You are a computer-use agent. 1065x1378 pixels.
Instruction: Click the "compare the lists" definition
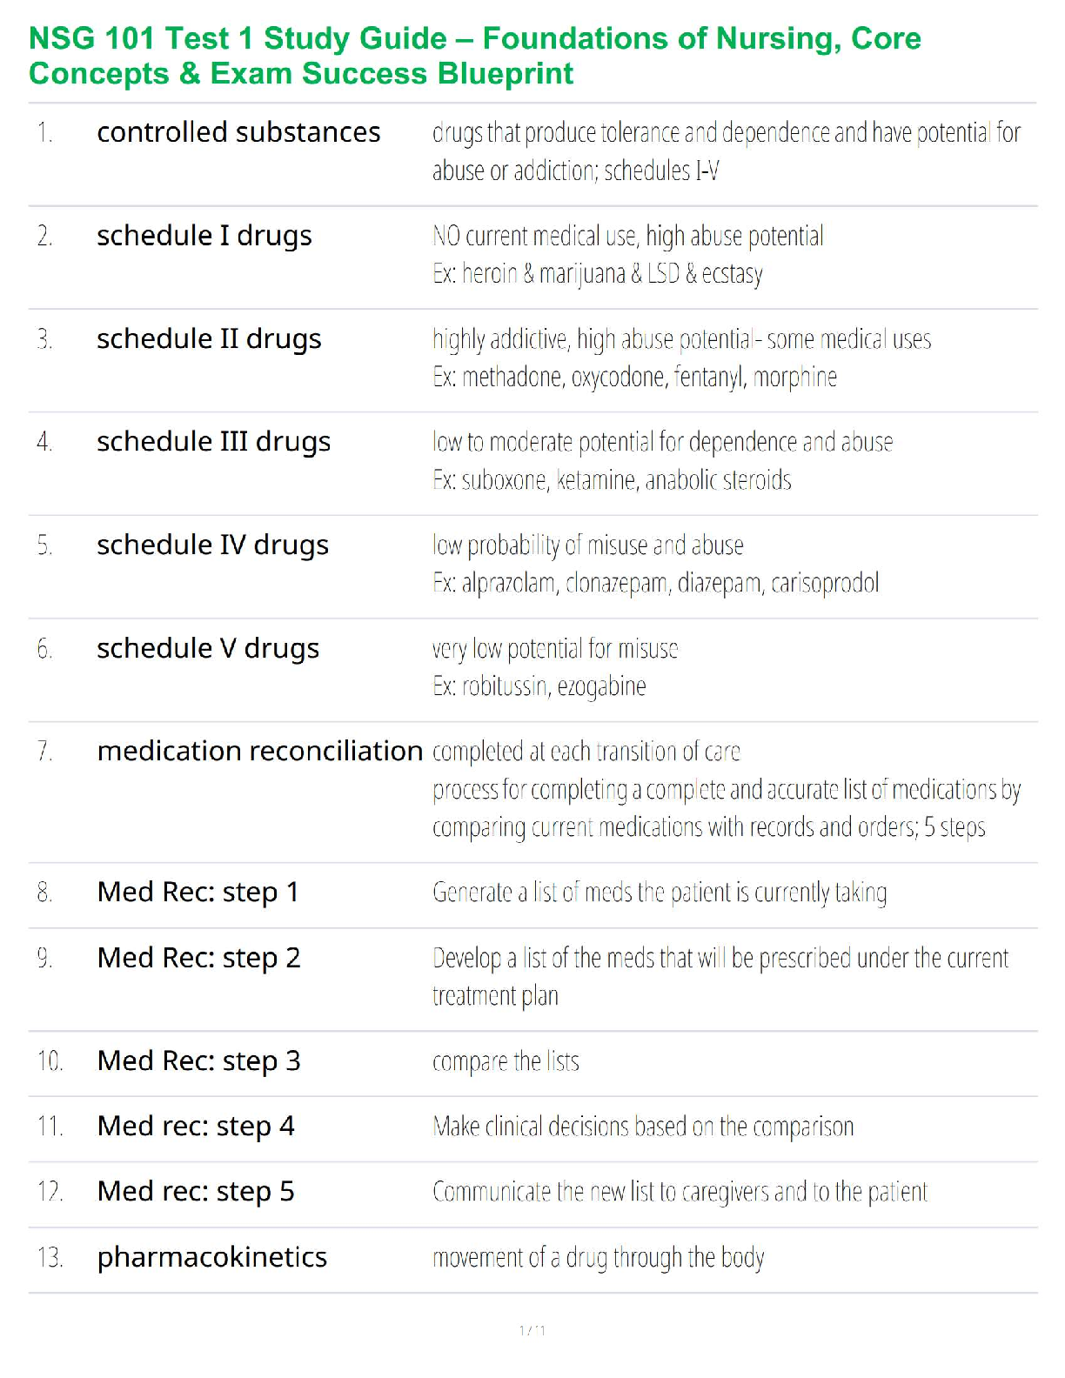pos(506,1061)
